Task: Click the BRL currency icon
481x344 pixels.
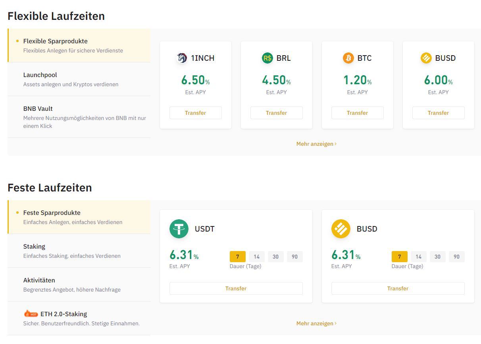Action: 267,58
